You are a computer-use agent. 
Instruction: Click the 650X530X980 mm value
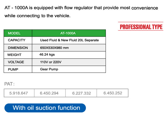click(54, 48)
